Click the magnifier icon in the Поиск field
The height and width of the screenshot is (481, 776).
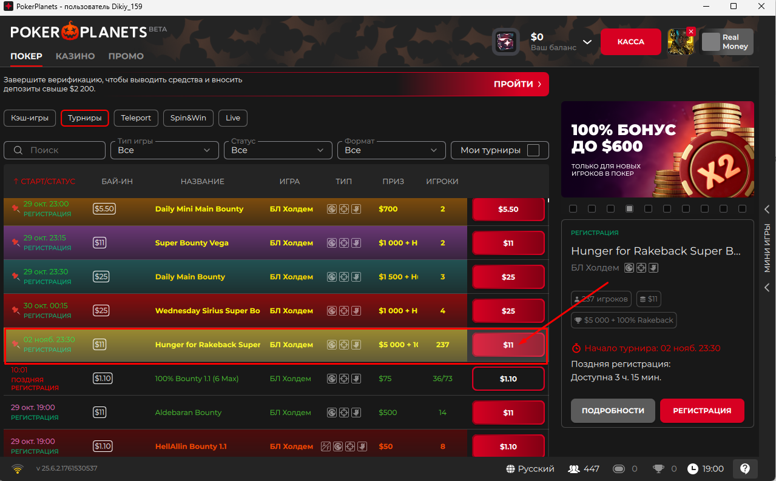18,150
